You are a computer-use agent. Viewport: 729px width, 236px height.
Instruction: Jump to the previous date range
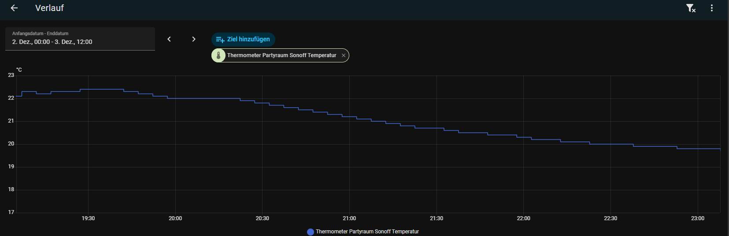(169, 39)
